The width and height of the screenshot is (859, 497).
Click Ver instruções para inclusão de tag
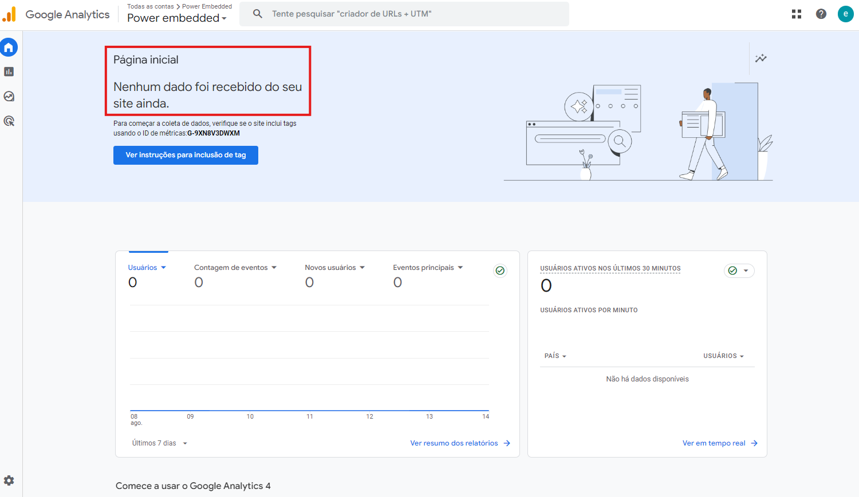point(186,155)
